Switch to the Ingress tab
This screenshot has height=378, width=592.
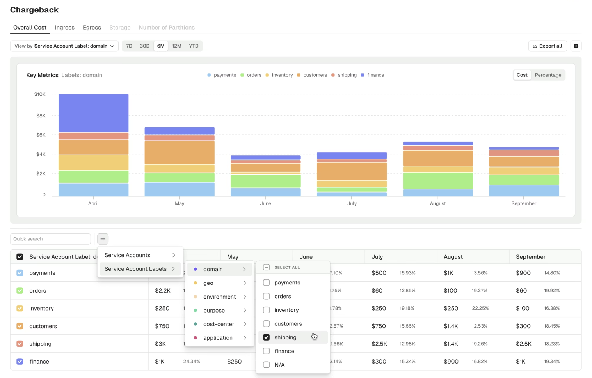coord(64,28)
